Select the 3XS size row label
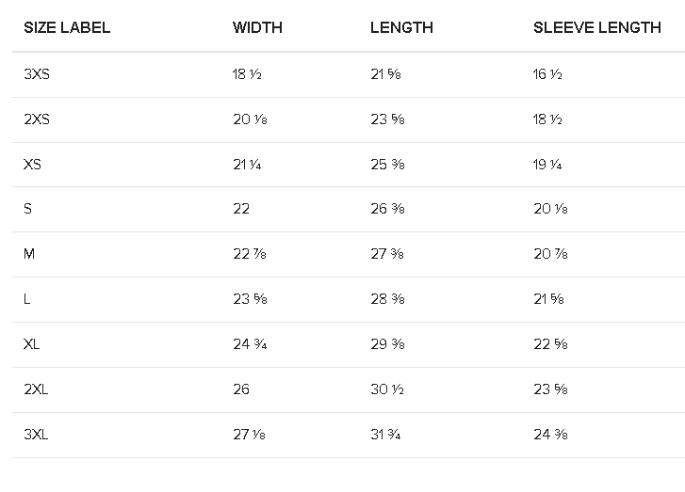The image size is (685, 492). [x=37, y=74]
